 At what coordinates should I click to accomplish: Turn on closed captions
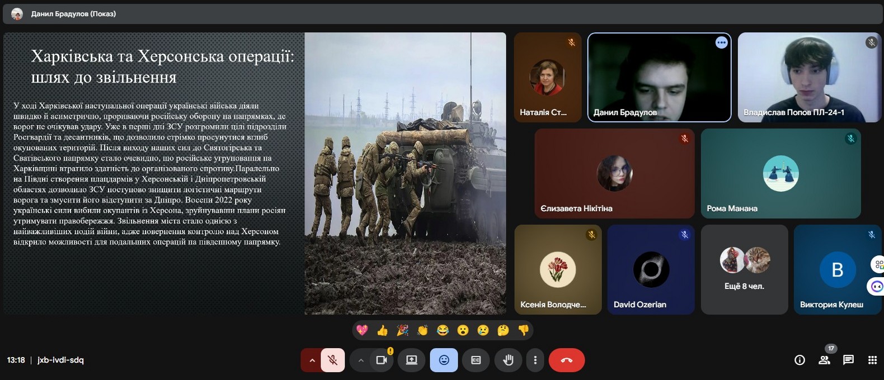pos(476,360)
